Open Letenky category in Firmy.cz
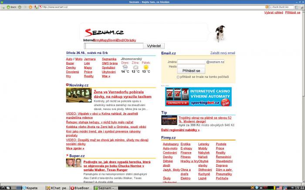 (x=203, y=144)
